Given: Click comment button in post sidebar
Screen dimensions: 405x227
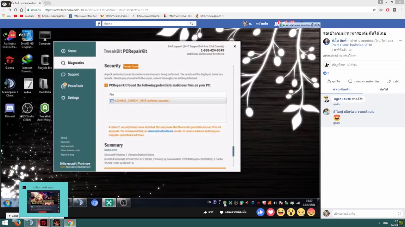Looking at the screenshot, I should tap(364, 81).
